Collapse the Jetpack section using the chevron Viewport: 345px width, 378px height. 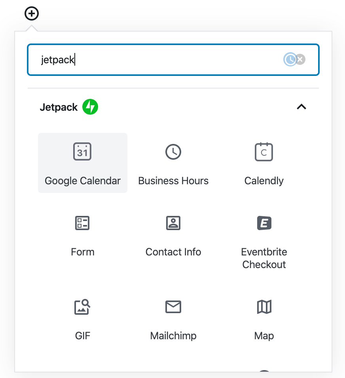[301, 107]
